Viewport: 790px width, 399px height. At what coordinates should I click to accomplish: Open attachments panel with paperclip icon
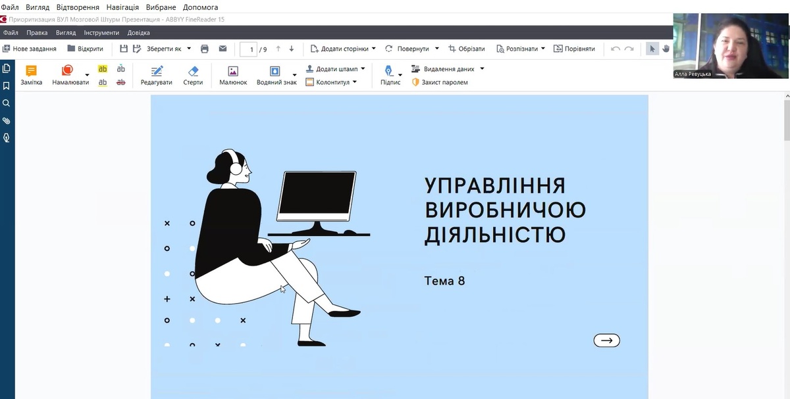pos(7,121)
